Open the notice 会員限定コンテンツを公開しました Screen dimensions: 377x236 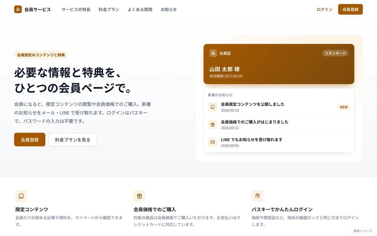click(x=253, y=104)
